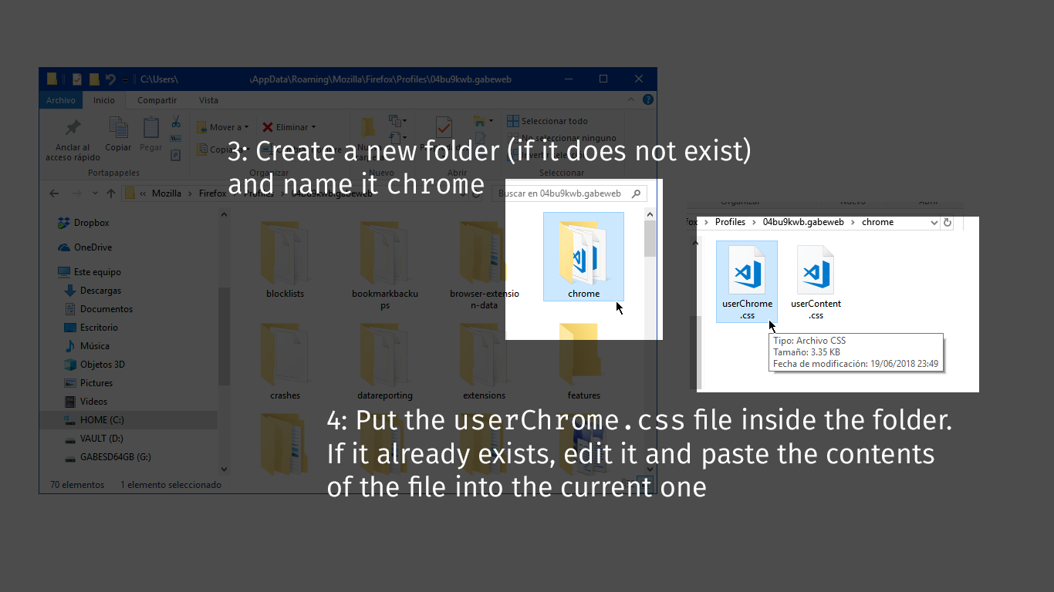Viewport: 1054px width, 592px height.
Task: Click the Seleccionar todo ribbon icon
Action: [512, 121]
